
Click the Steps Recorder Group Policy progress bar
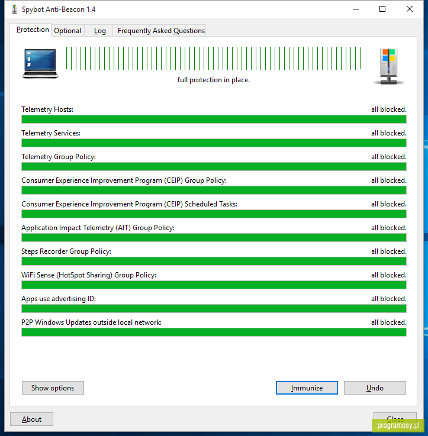[214, 261]
